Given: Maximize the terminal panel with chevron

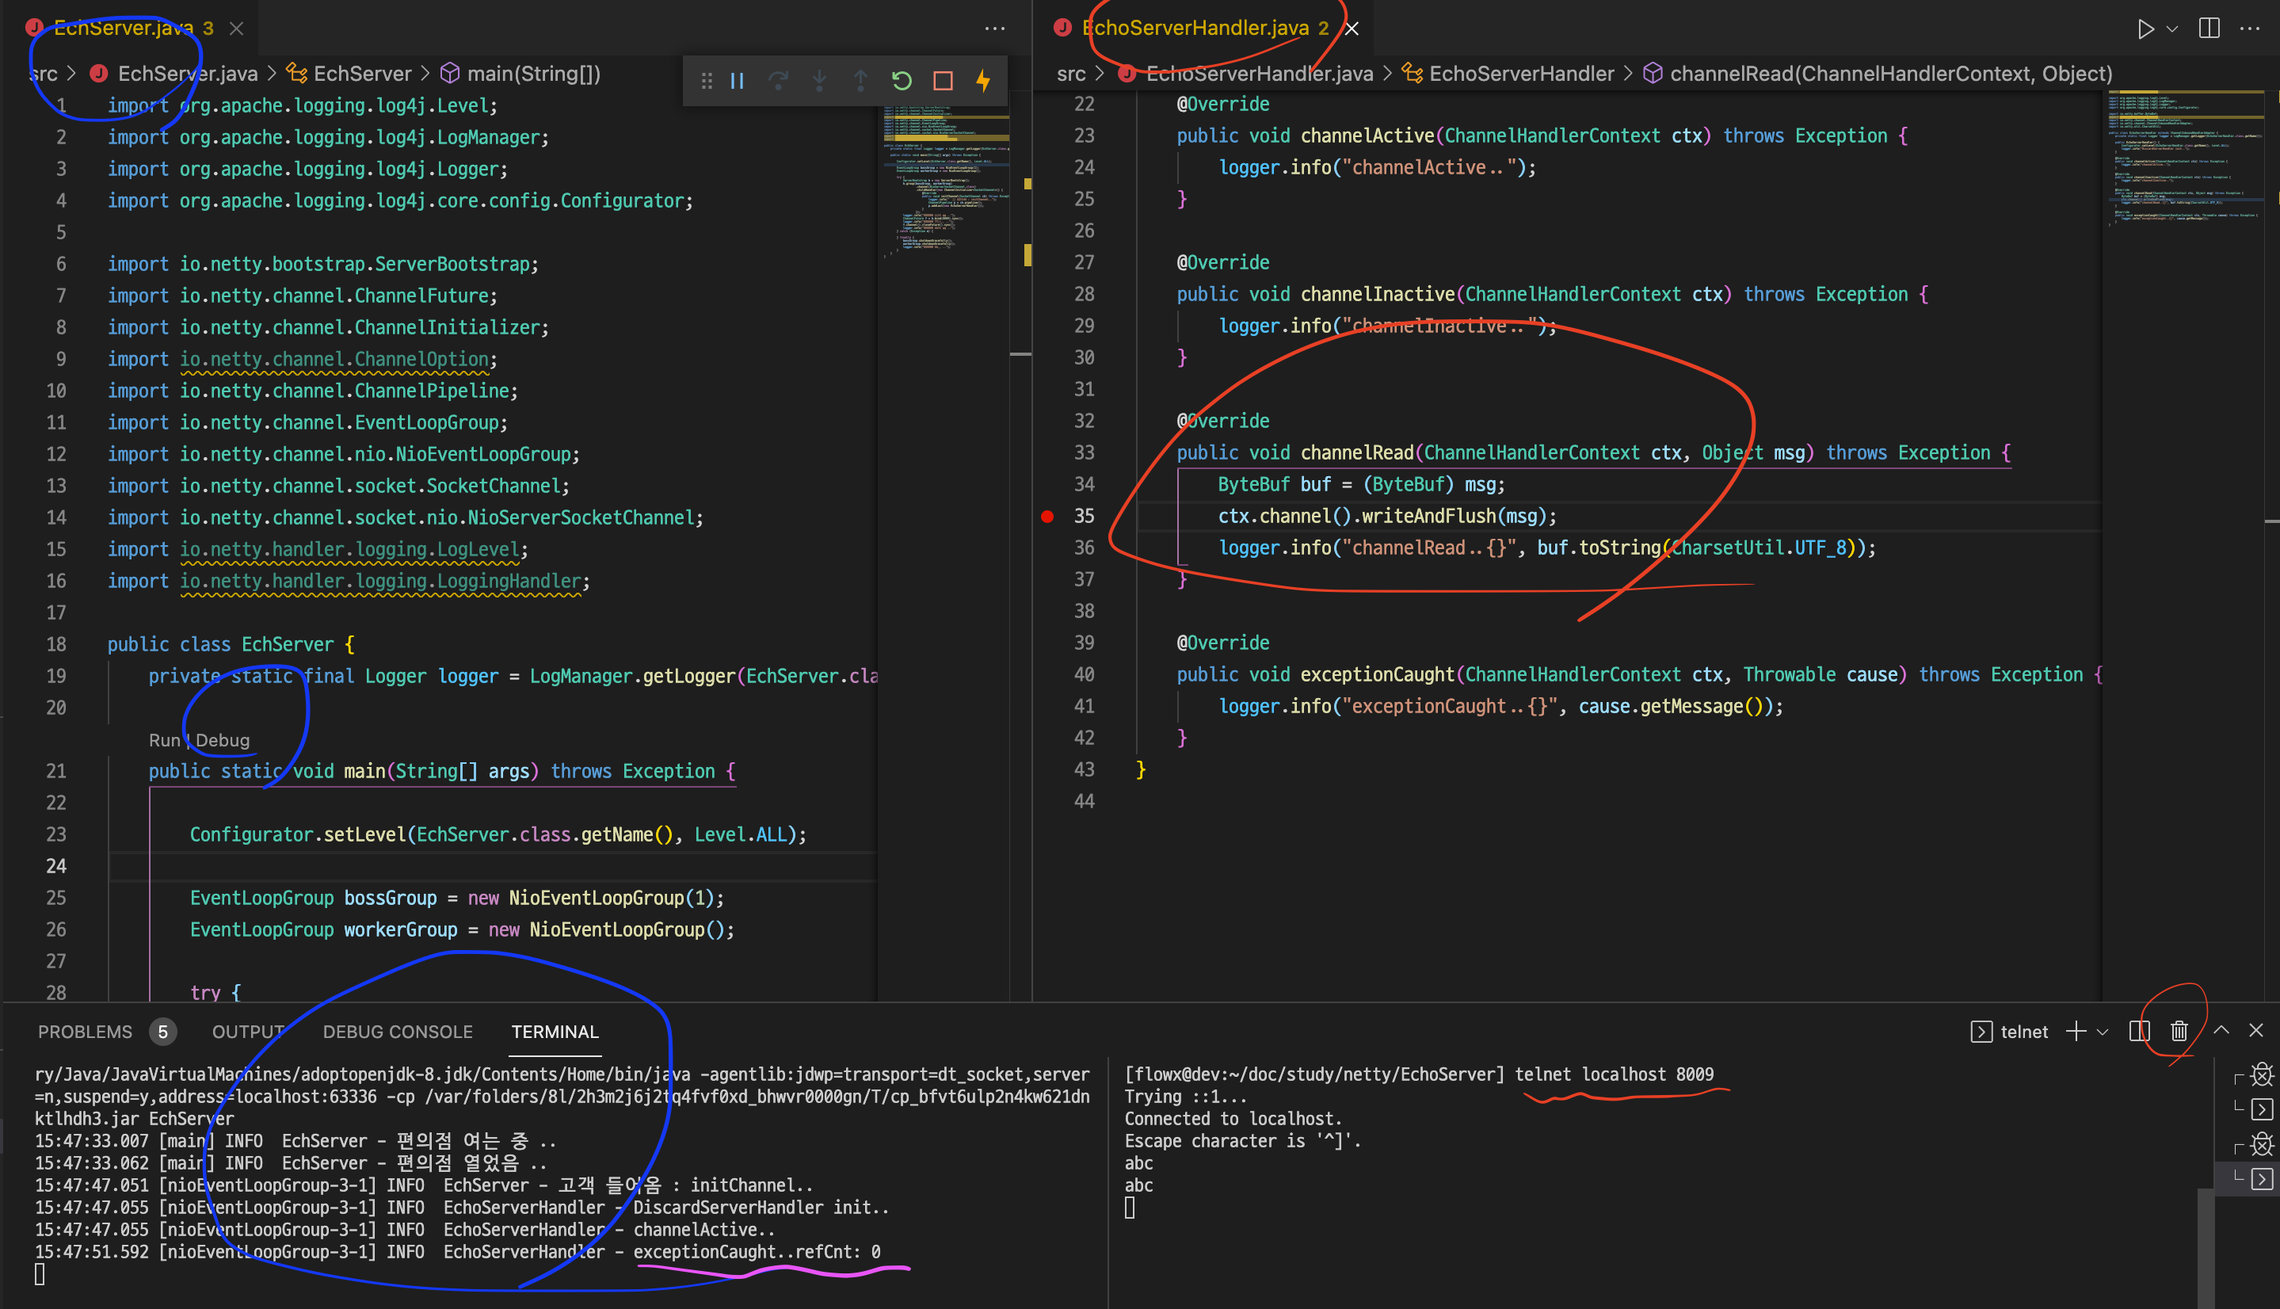Looking at the screenshot, I should [x=2221, y=1031].
